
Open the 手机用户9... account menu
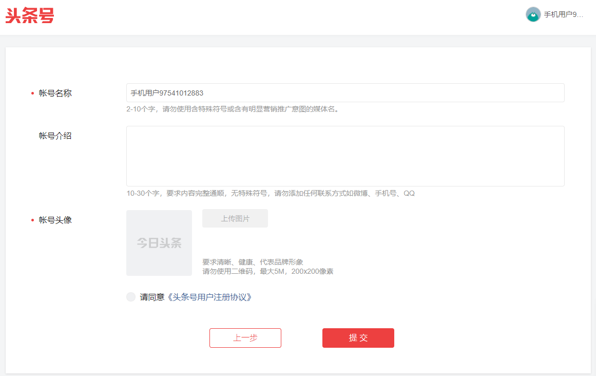click(563, 14)
